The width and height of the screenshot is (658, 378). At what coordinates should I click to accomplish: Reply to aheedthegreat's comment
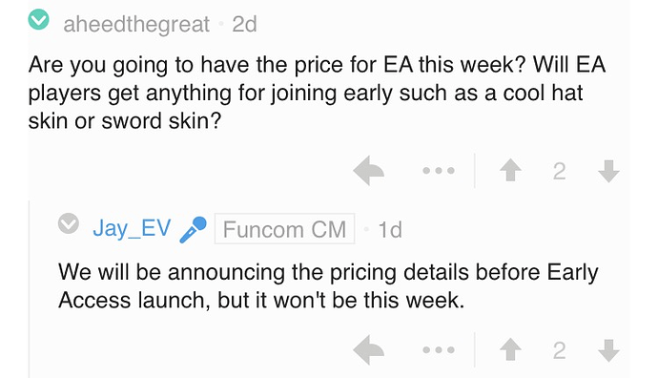coord(368,171)
